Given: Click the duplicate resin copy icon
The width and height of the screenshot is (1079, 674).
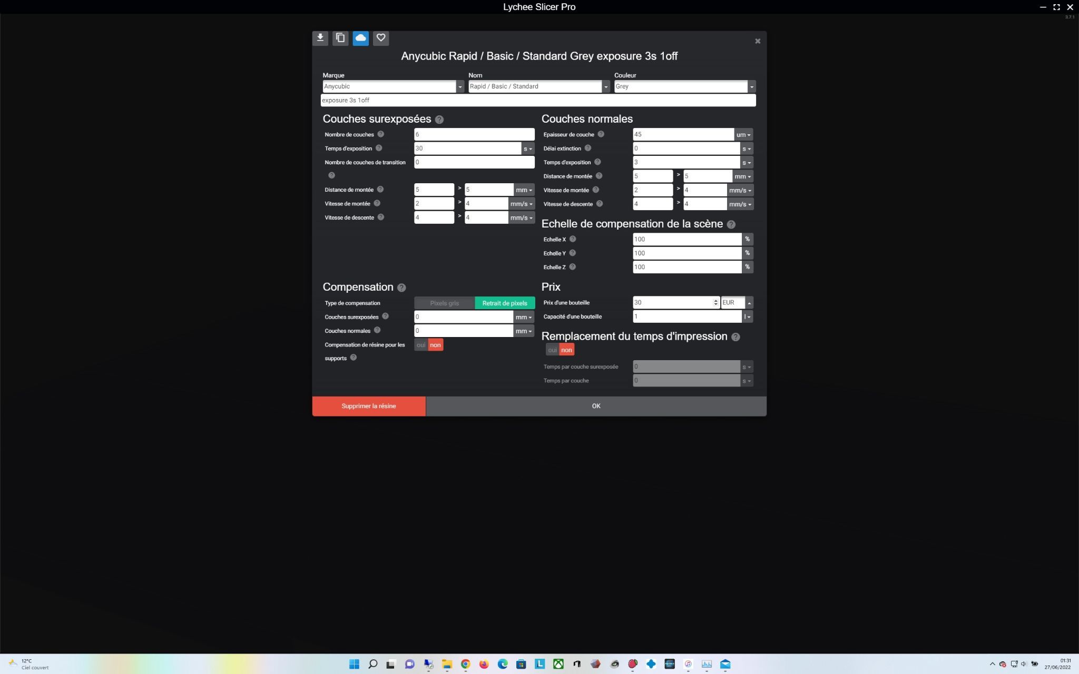Looking at the screenshot, I should click(x=340, y=38).
